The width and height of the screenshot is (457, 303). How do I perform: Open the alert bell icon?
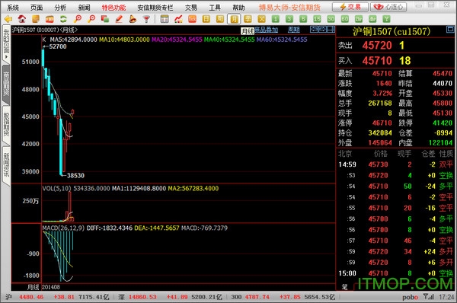click(x=133, y=19)
